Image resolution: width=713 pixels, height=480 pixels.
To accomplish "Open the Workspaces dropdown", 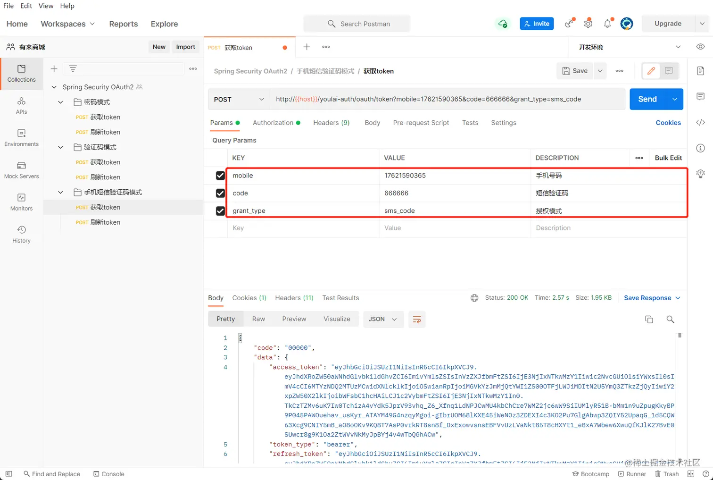I will tap(68, 24).
